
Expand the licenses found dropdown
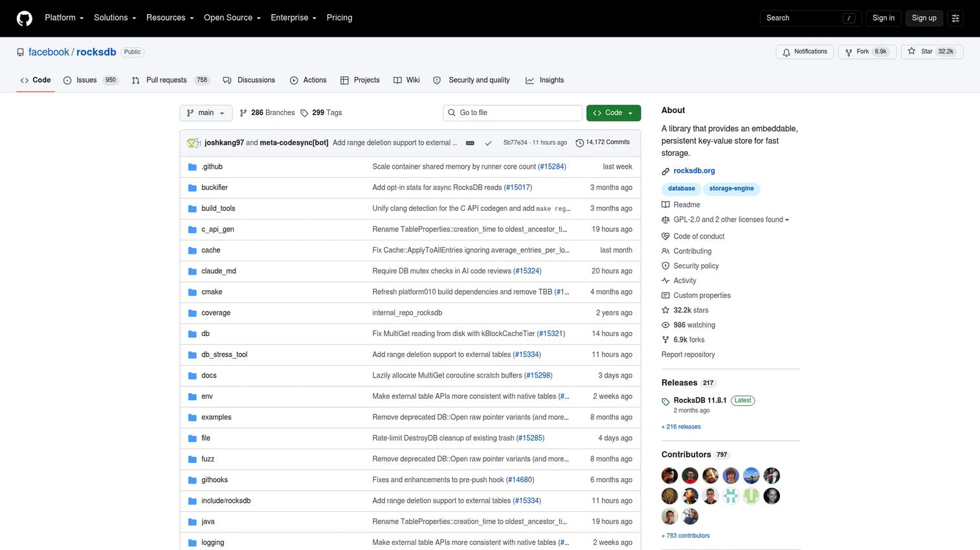click(x=731, y=220)
